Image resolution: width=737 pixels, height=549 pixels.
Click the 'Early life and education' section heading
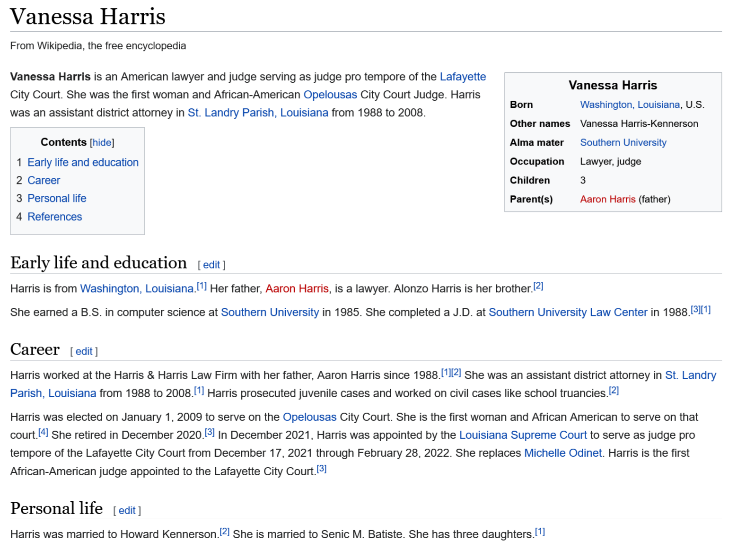98,262
